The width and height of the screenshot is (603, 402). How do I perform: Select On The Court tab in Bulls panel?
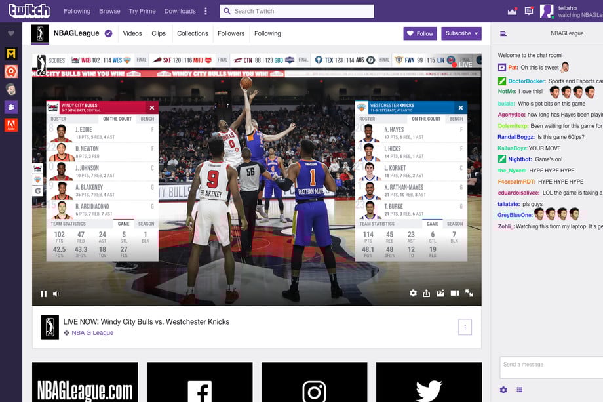(117, 119)
